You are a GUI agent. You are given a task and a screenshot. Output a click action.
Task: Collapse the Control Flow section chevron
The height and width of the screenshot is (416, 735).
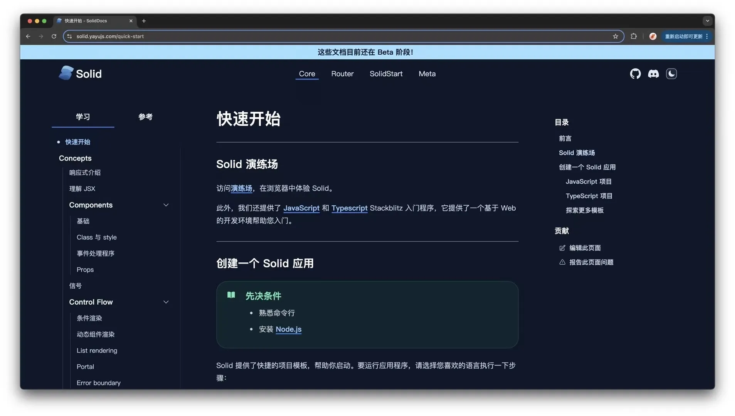[166, 302]
